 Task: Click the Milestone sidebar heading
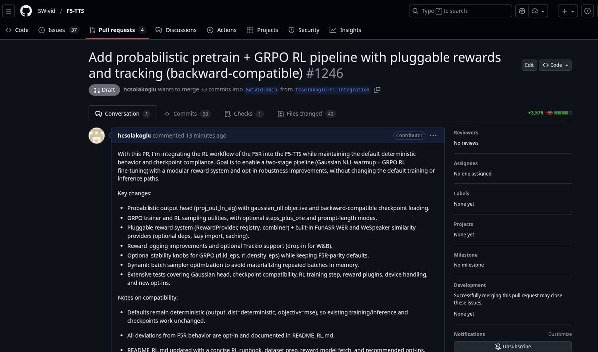(465, 255)
